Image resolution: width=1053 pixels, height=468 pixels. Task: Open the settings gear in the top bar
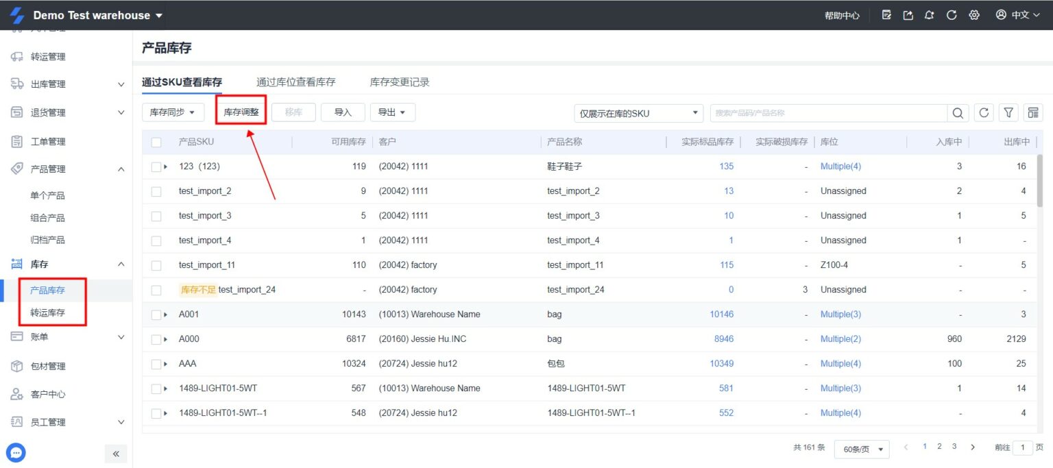(974, 14)
